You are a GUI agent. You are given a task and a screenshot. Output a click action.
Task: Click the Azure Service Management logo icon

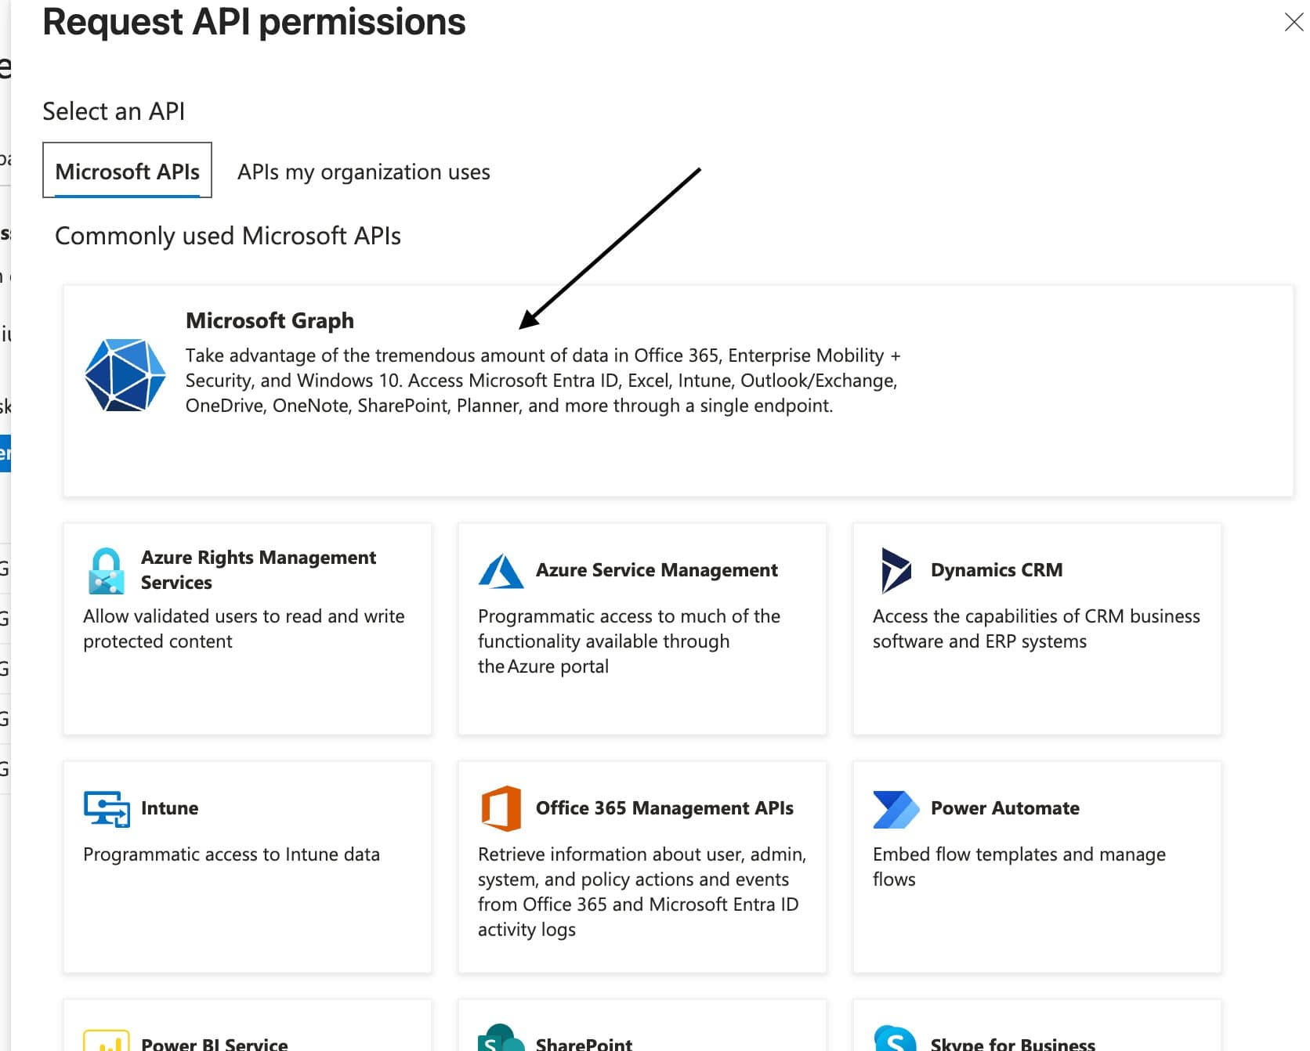click(501, 571)
